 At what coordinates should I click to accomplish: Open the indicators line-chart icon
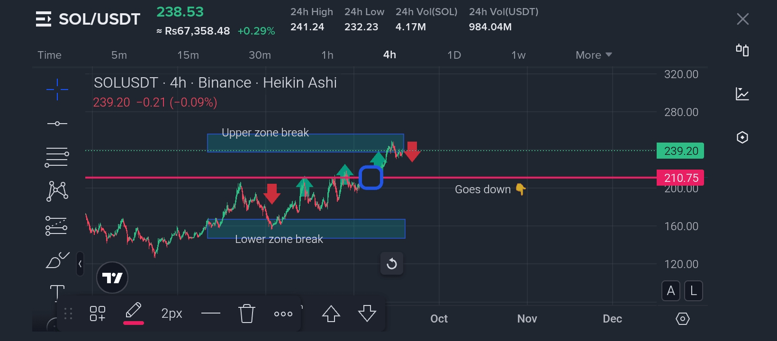point(742,94)
